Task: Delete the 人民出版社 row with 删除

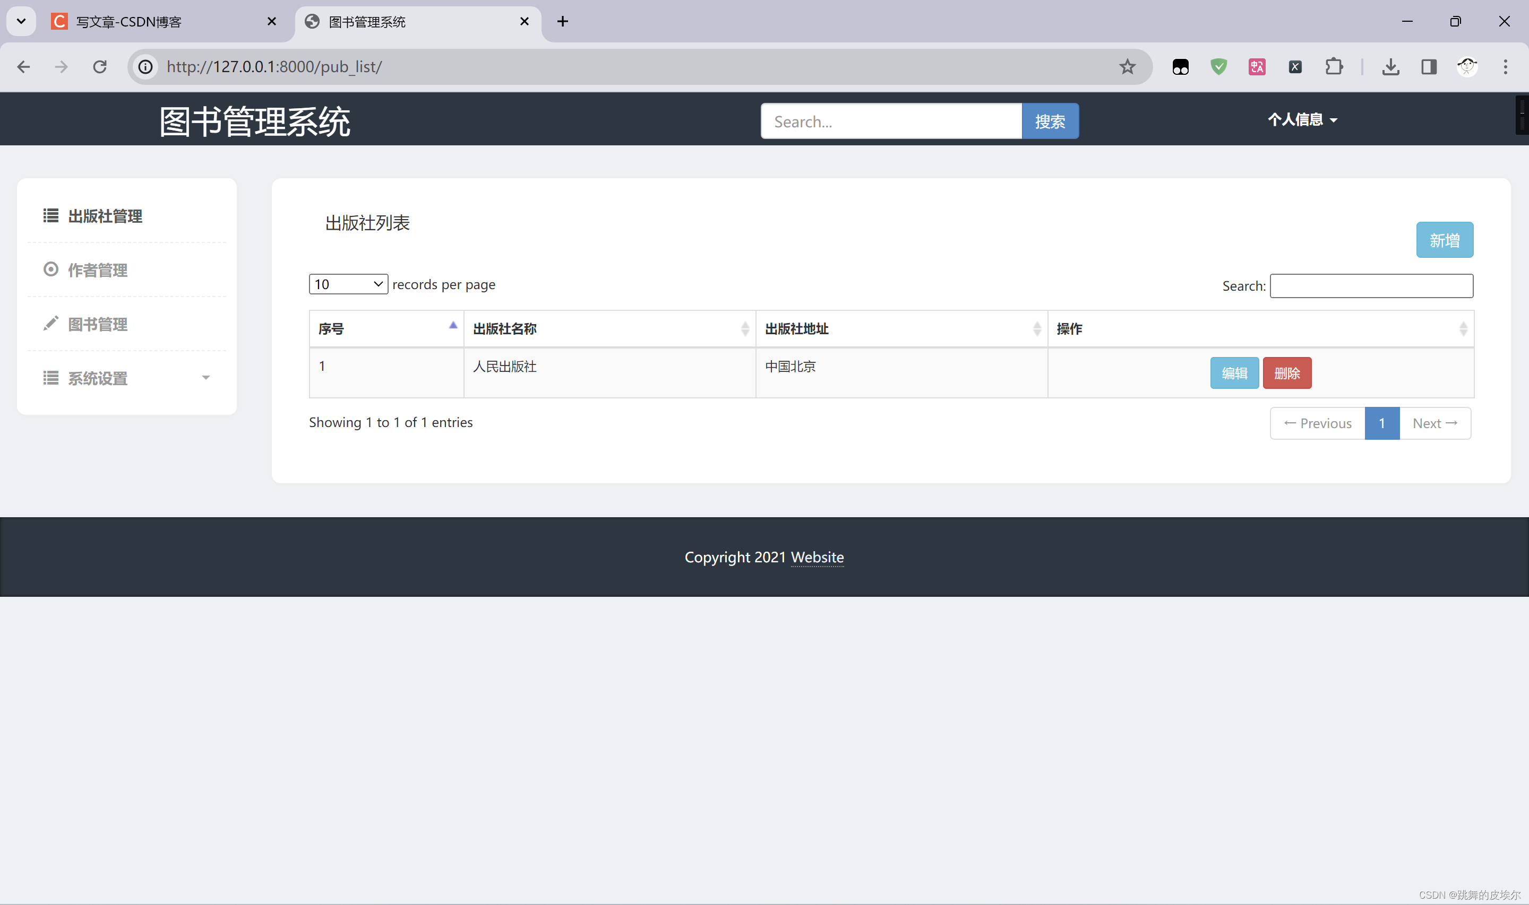Action: 1286,373
